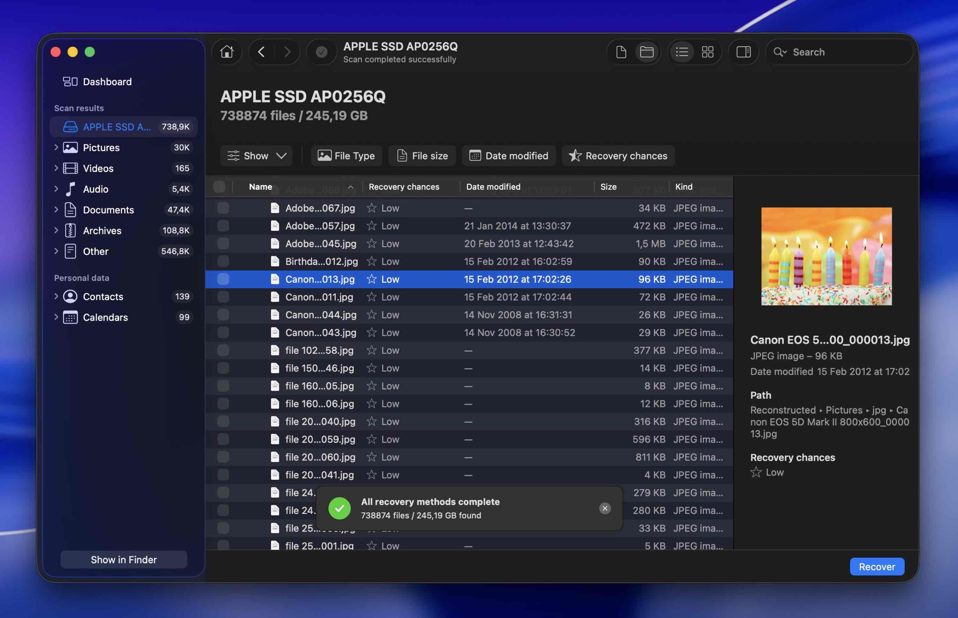The width and height of the screenshot is (958, 618).
Task: Click star icon on Birthda...012.jpg row
Action: click(x=371, y=261)
